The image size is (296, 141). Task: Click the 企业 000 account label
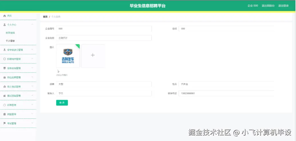click(x=253, y=6)
